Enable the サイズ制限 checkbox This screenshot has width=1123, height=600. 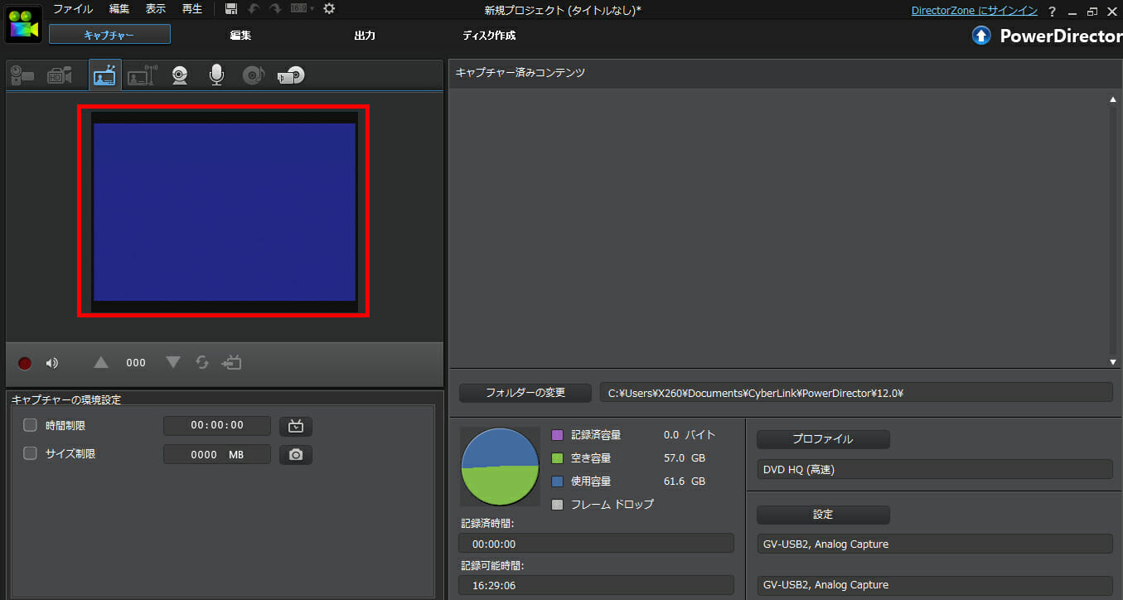click(31, 454)
